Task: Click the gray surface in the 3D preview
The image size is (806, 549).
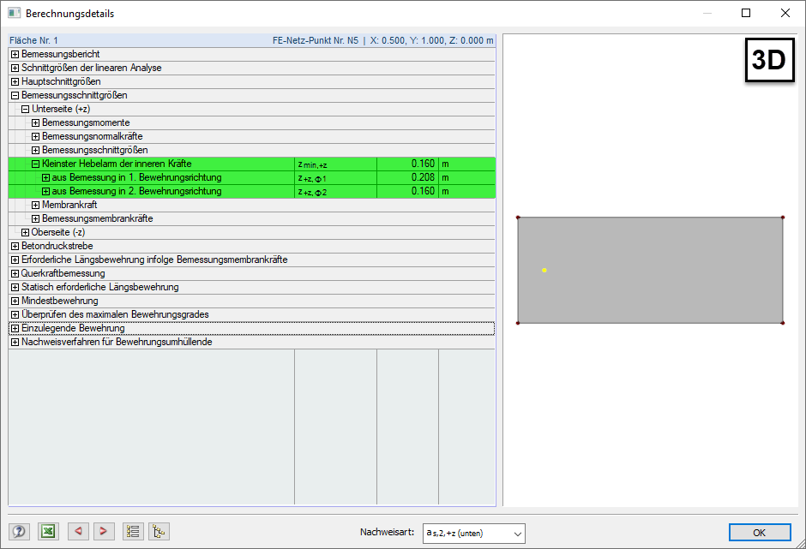Action: click(x=650, y=270)
